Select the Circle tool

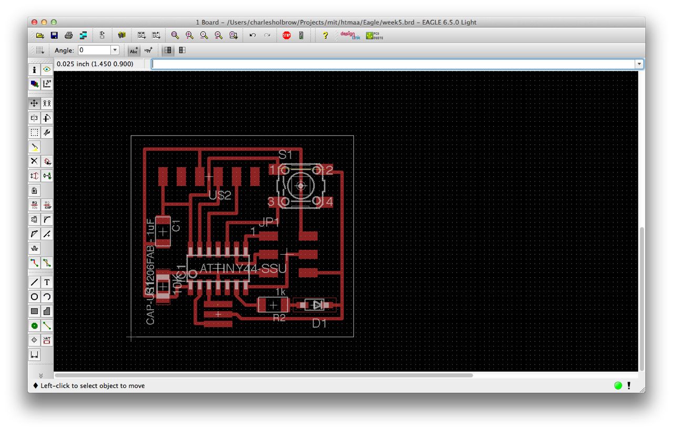pos(34,297)
